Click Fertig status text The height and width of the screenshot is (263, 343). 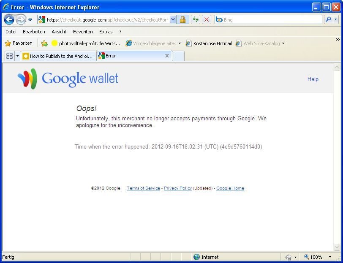(8, 257)
